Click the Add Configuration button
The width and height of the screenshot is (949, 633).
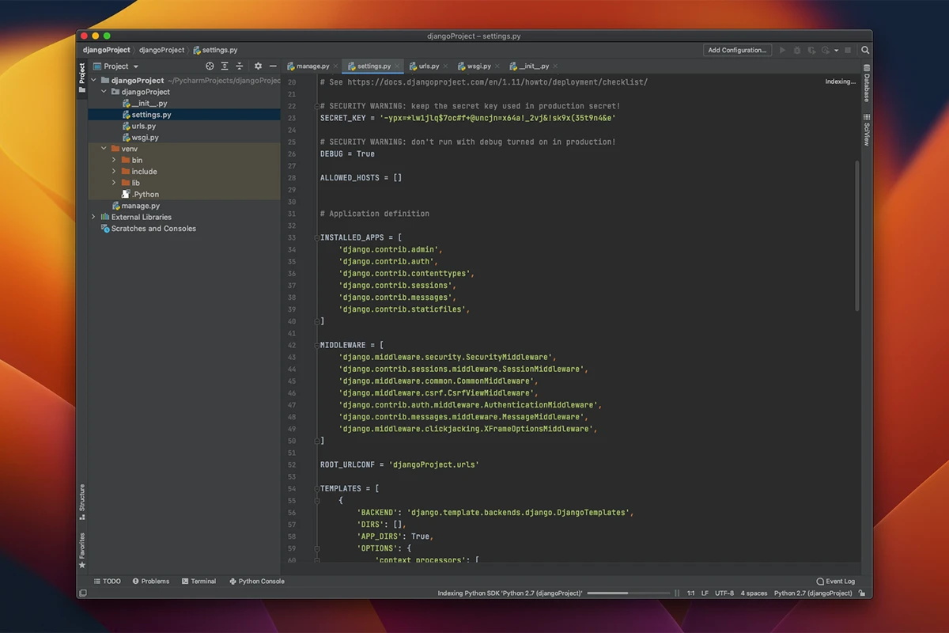click(737, 50)
